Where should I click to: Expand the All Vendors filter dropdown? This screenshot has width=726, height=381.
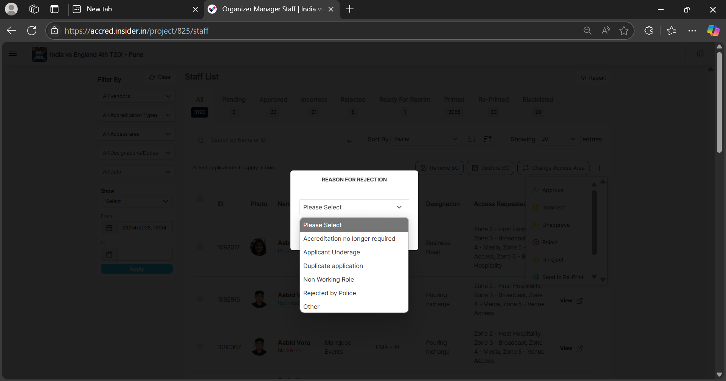coord(137,96)
